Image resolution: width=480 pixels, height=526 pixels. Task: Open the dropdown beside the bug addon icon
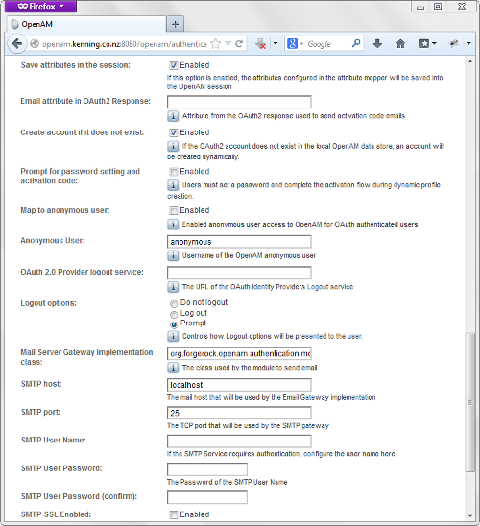[x=468, y=43]
